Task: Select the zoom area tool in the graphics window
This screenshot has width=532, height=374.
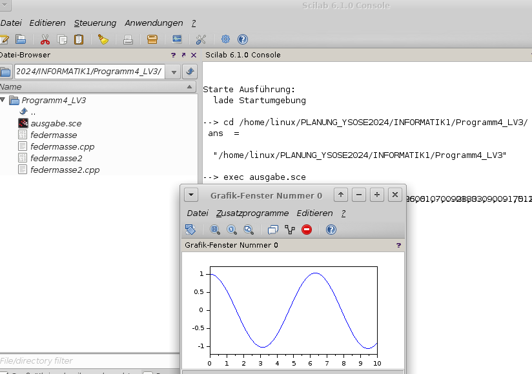Action: pos(215,230)
